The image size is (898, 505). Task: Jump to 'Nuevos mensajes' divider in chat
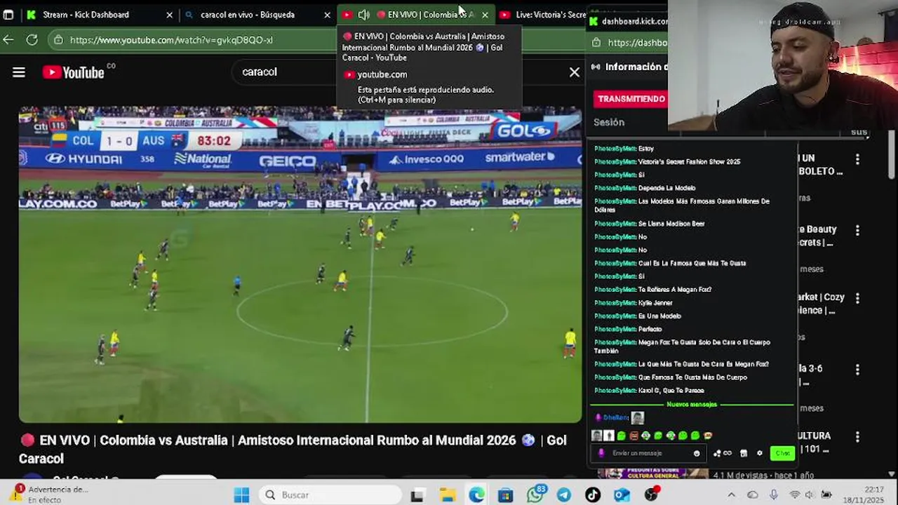[x=692, y=405]
